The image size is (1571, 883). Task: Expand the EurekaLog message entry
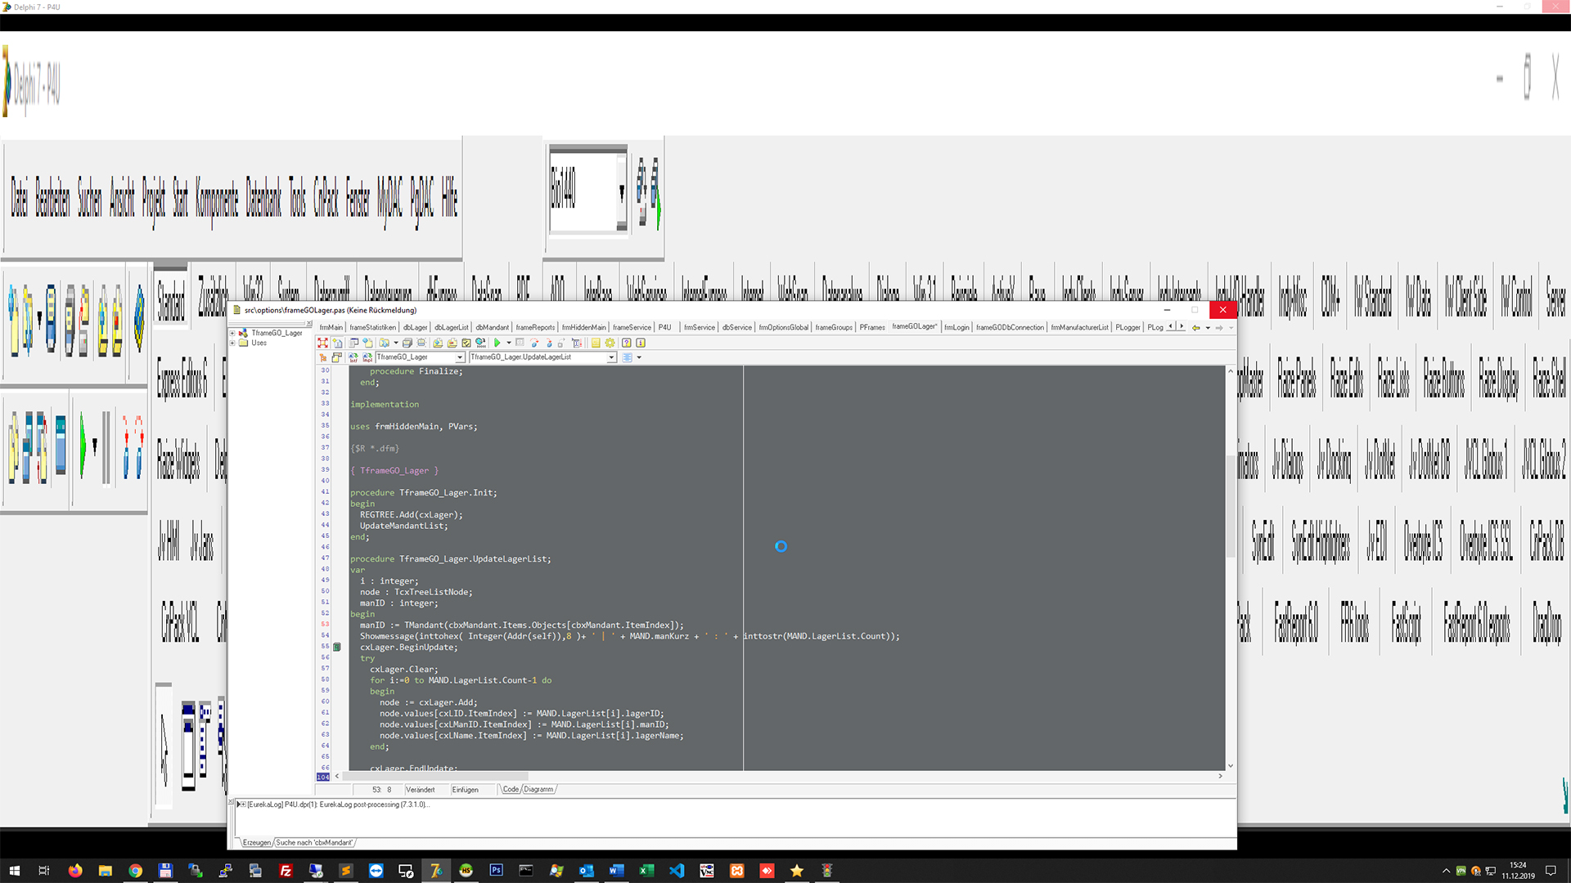243,805
